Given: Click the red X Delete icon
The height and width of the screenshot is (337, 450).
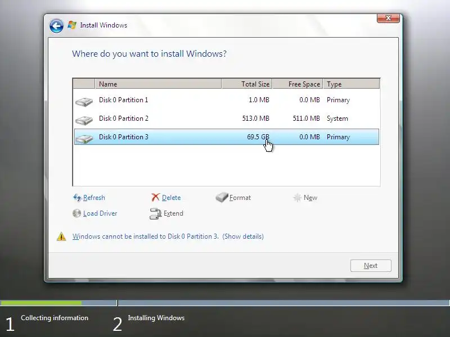Looking at the screenshot, I should 156,197.
